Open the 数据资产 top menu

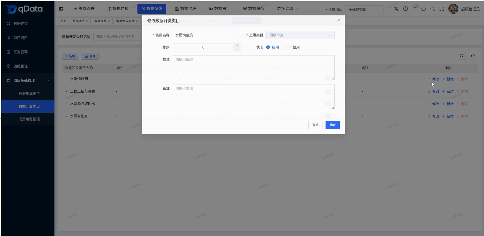pyautogui.click(x=220, y=9)
